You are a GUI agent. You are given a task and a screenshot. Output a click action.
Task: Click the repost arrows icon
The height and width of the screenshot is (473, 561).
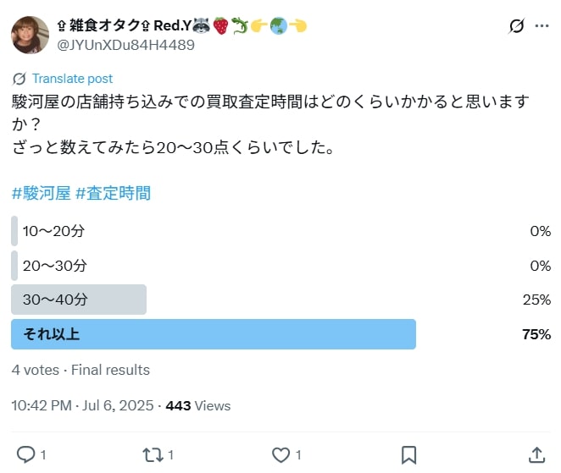[153, 455]
